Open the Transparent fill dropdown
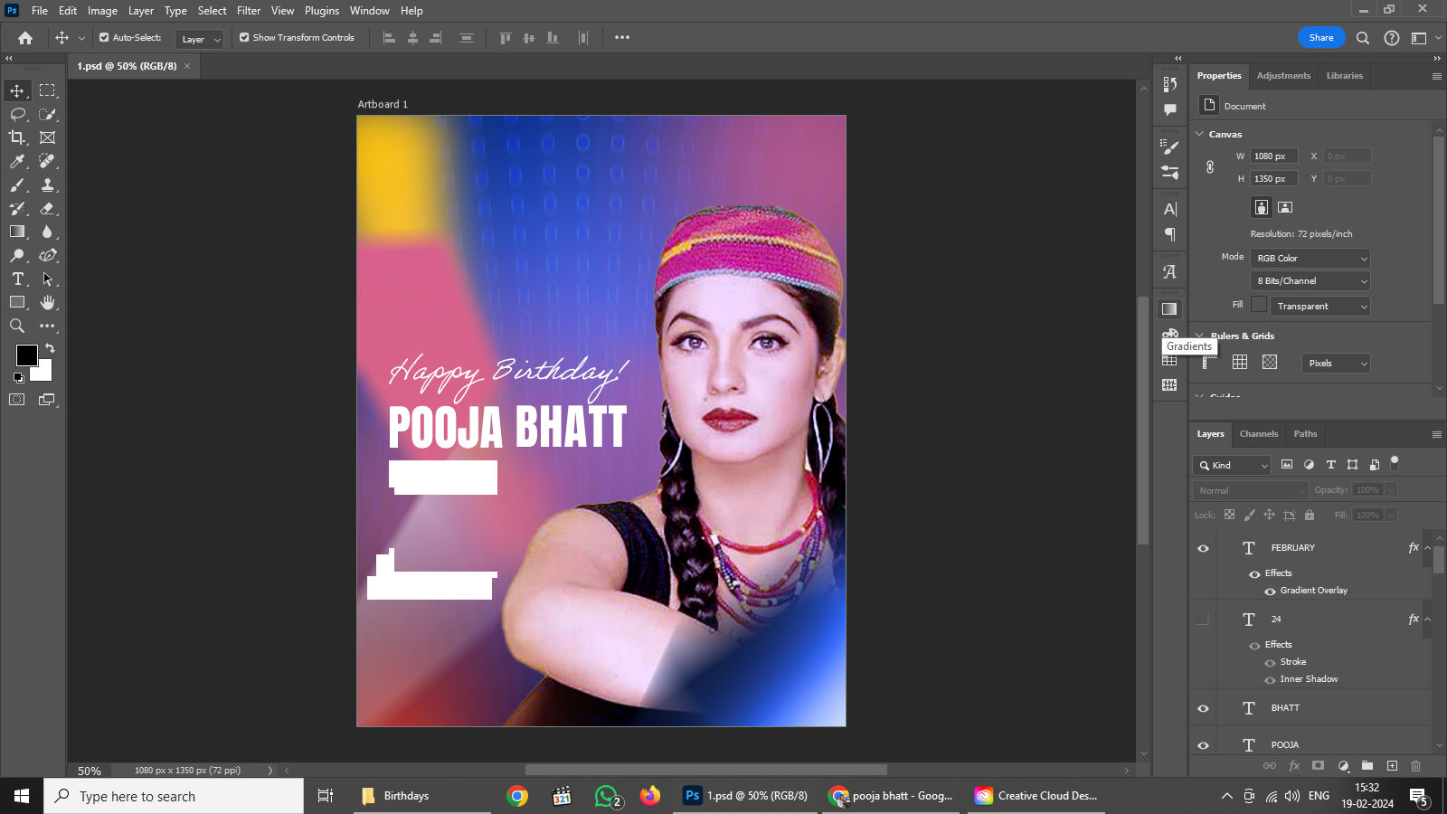The height and width of the screenshot is (814, 1447). point(1320,307)
